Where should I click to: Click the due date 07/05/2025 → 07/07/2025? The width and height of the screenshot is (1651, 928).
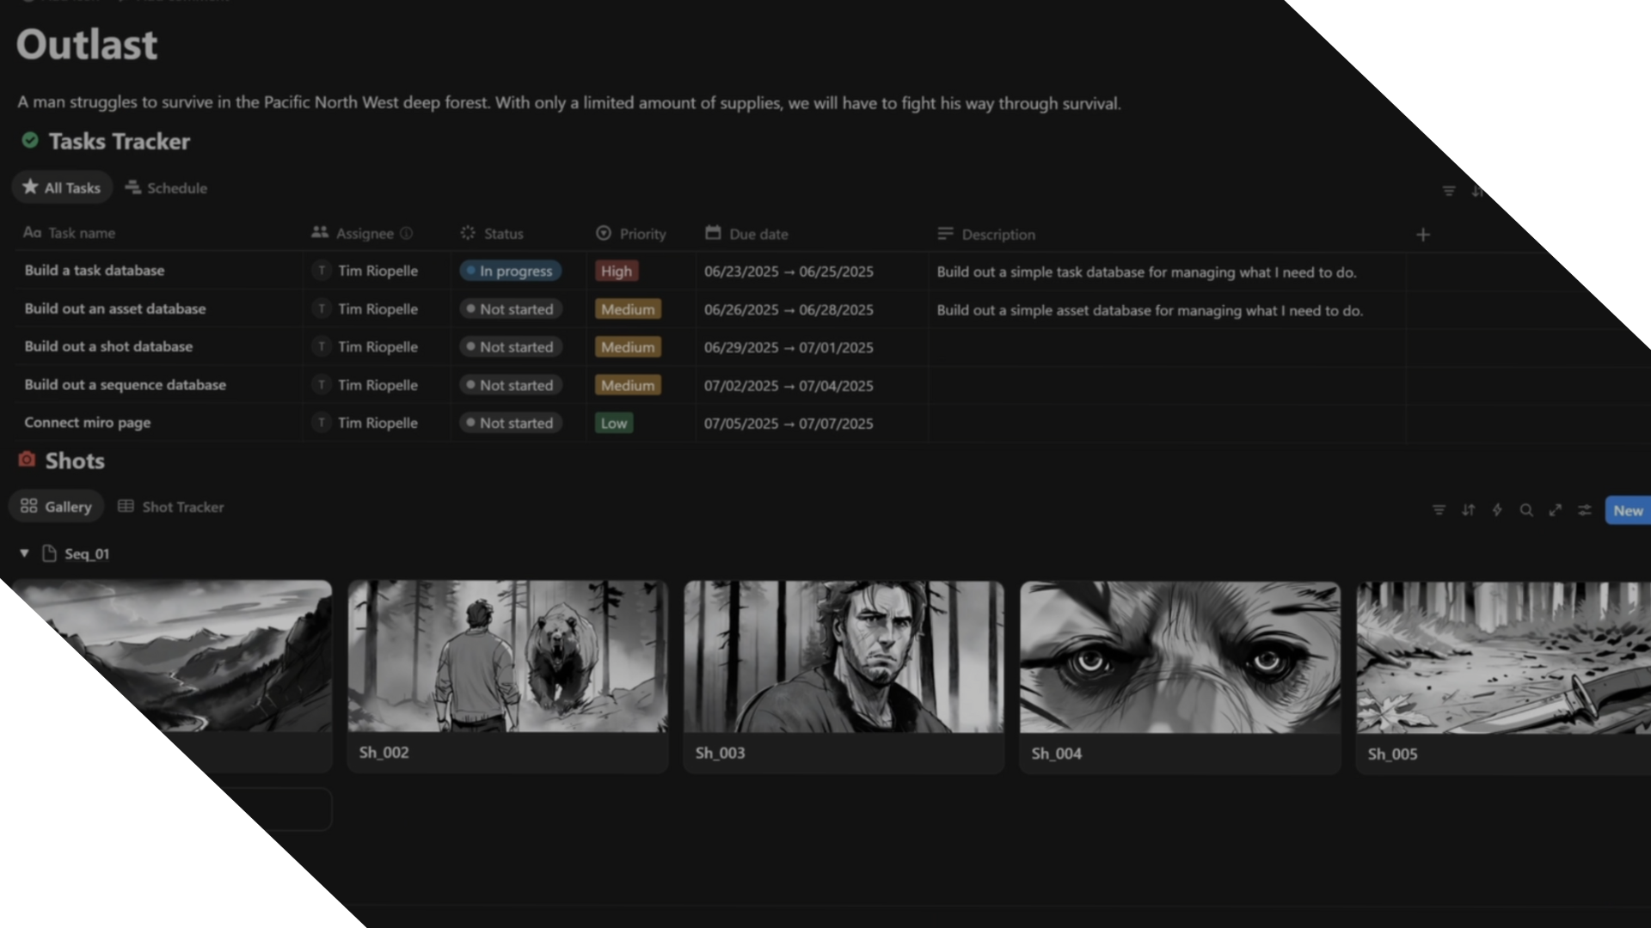click(x=789, y=424)
